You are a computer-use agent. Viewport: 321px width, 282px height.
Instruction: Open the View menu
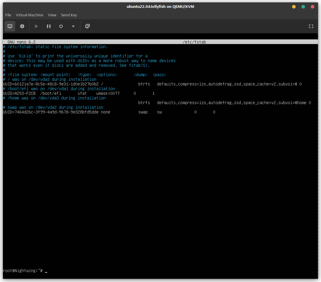52,15
